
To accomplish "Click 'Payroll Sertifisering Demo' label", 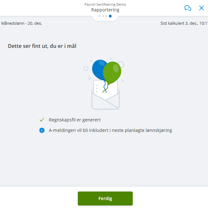I will (105, 4).
